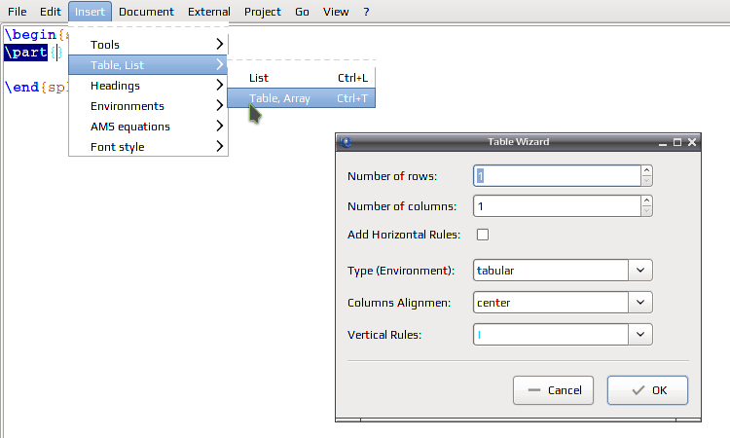Choose Table, Array from the submenu
Screen dimensions: 730x438
click(x=301, y=98)
